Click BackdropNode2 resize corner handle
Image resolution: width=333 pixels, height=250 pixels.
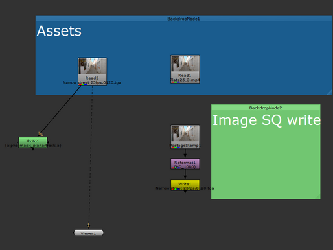point(317,197)
